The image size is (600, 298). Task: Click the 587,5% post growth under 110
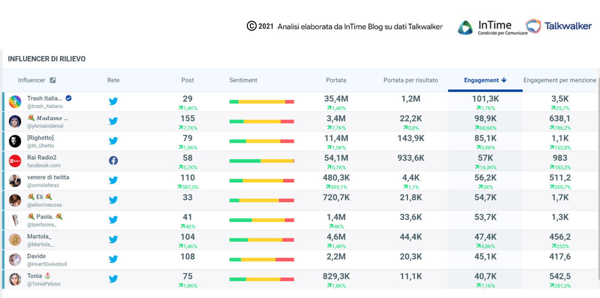[188, 187]
